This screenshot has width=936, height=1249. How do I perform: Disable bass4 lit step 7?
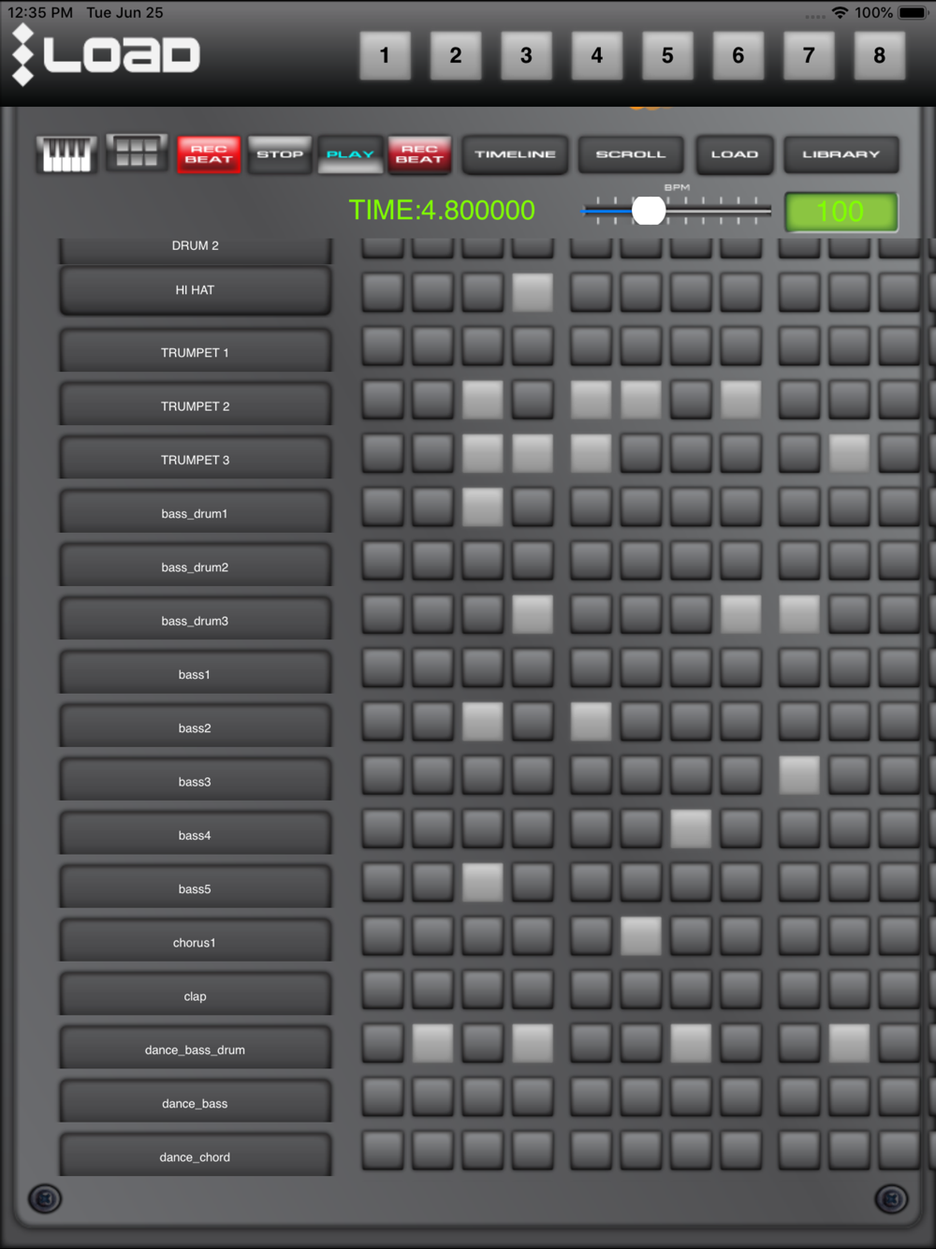691,829
